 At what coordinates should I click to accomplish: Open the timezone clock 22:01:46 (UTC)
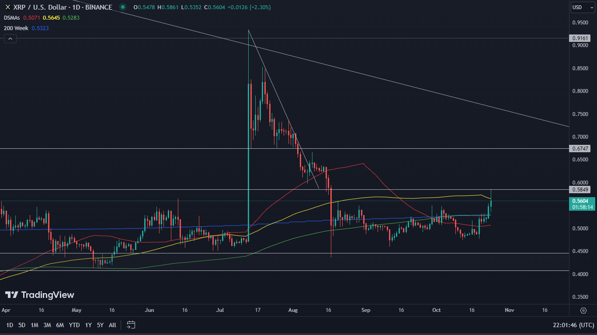coord(573,325)
